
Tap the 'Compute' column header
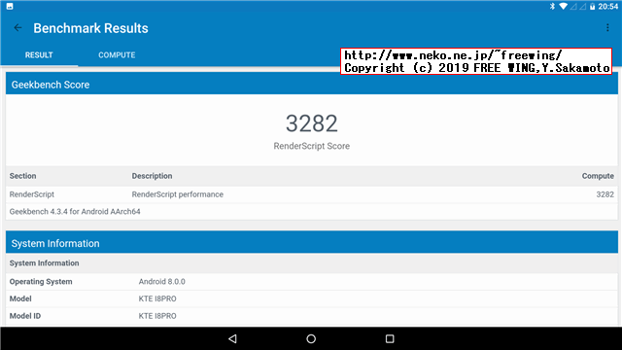pos(598,176)
